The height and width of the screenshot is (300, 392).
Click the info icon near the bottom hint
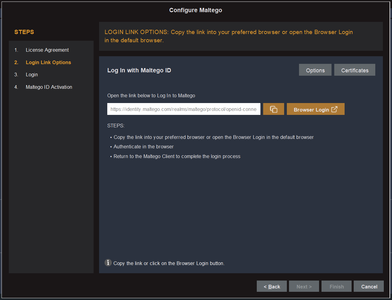(x=108, y=262)
